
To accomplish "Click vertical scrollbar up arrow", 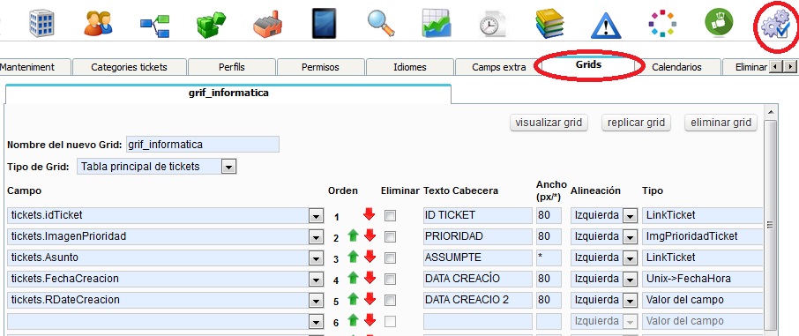I will point(771,112).
